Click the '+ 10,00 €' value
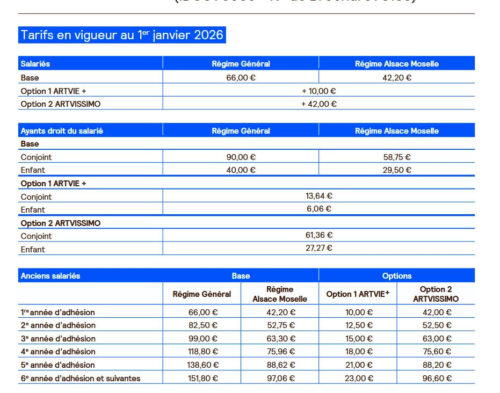The width and height of the screenshot is (500, 393). tap(318, 91)
